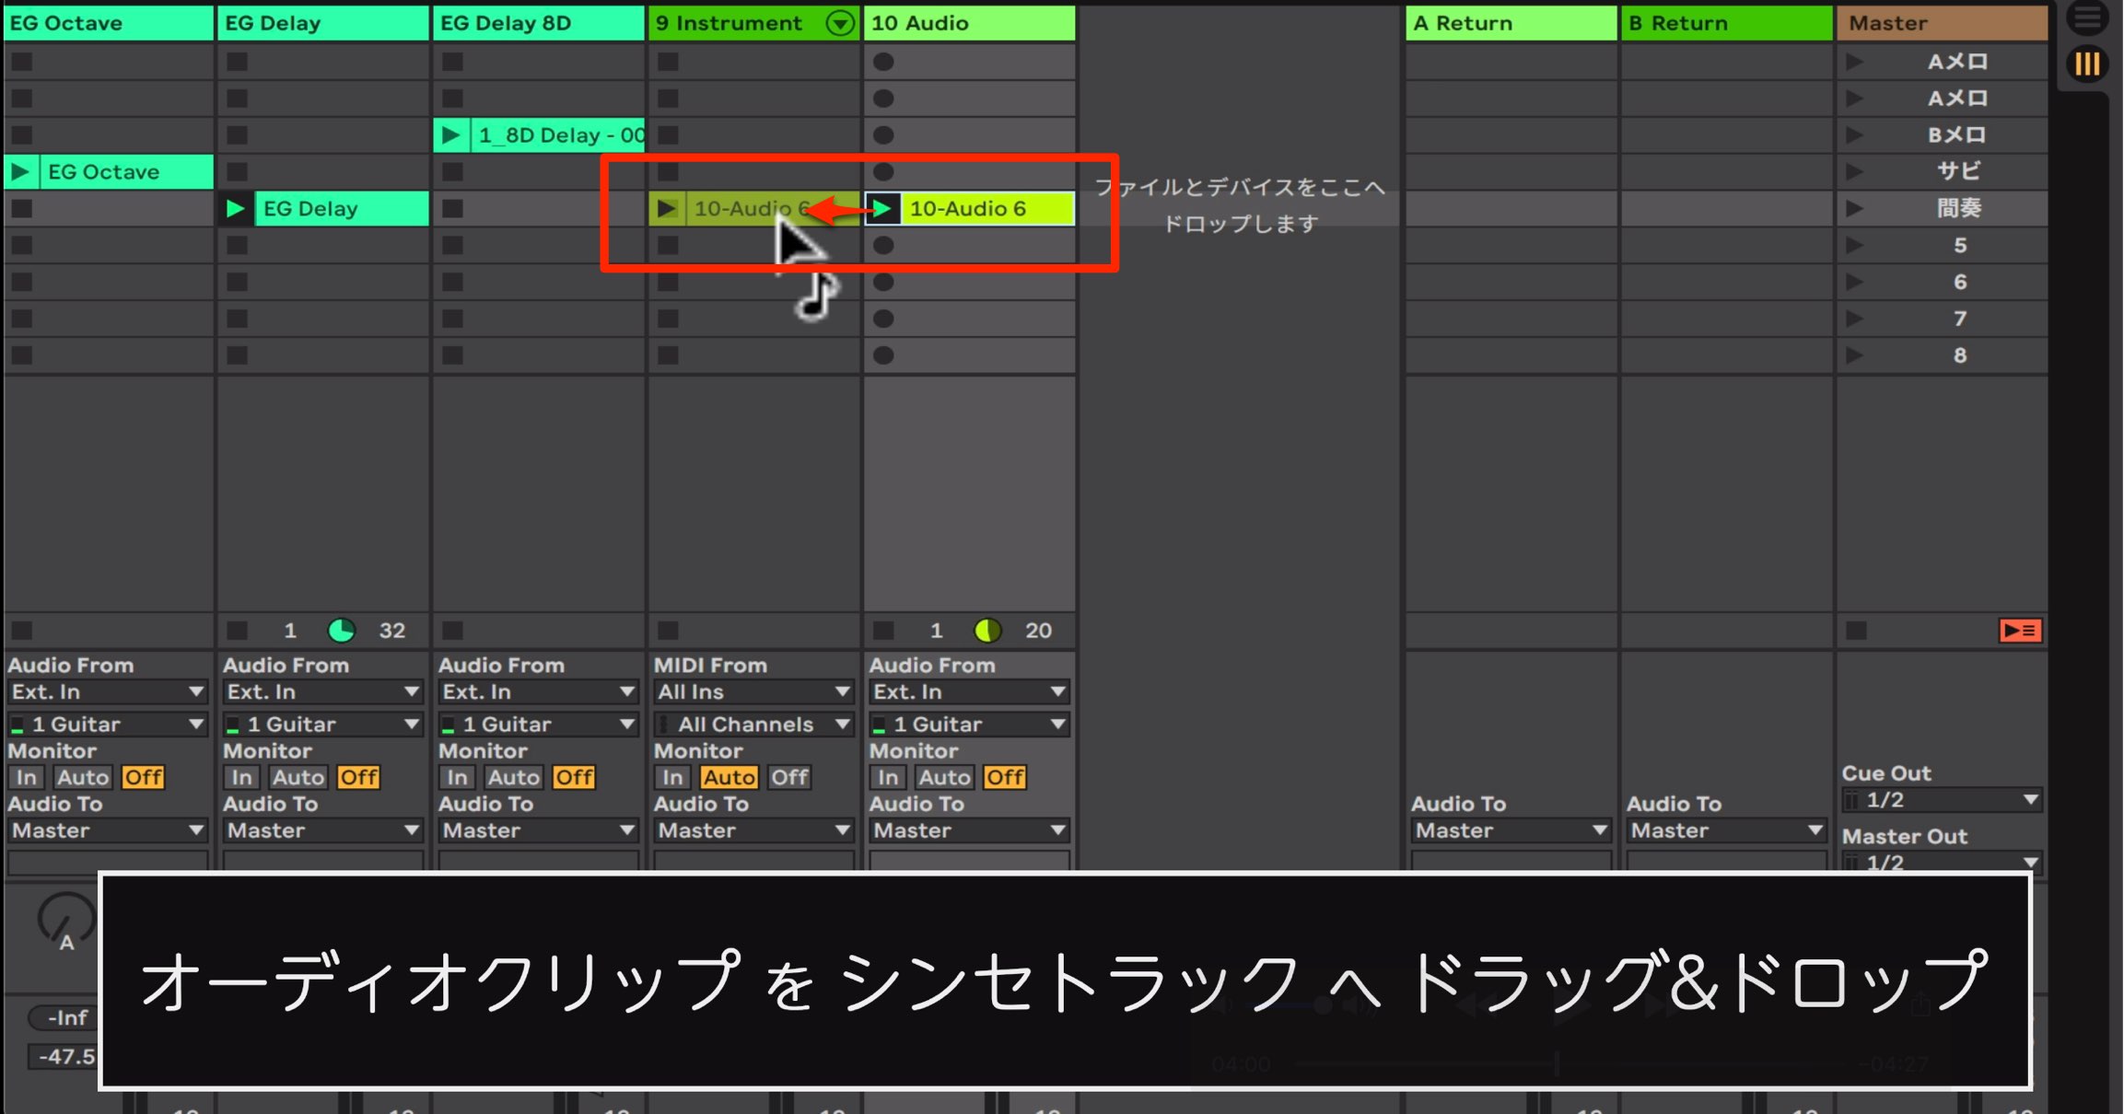Select the 1_8D Delay clip name
The image size is (2124, 1114).
[x=561, y=135]
